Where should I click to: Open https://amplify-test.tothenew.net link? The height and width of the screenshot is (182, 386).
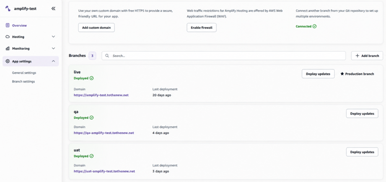101,95
